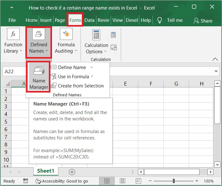Collapse the ribbon with the caret
Image resolution: width=222 pixels, height=186 pixels.
click(x=215, y=59)
